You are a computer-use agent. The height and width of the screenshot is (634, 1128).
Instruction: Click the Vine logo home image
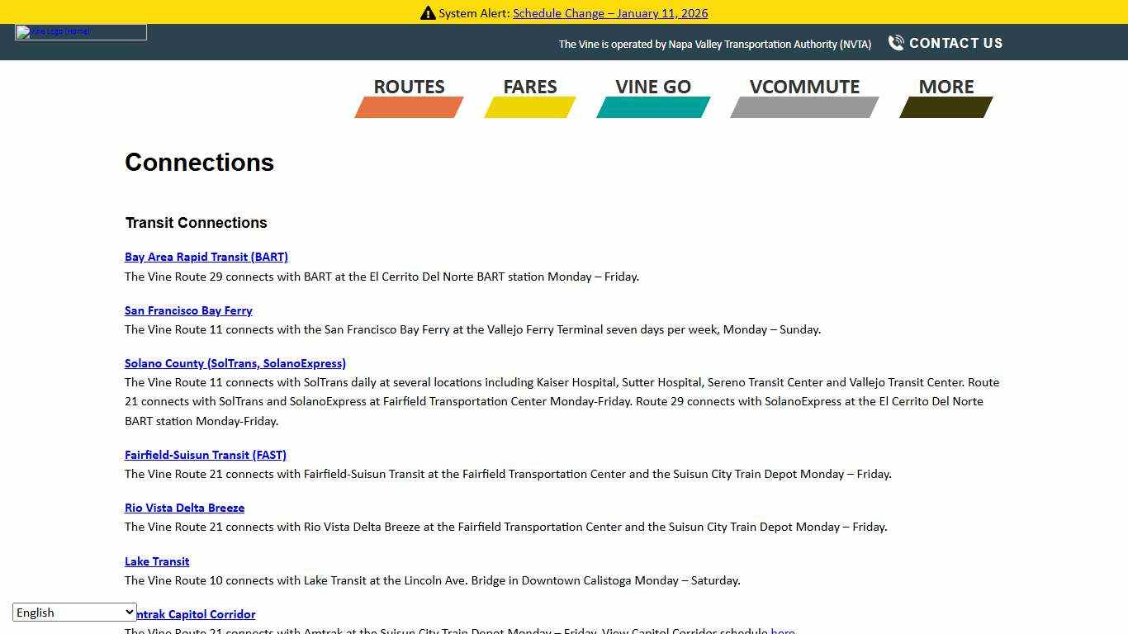[80, 32]
